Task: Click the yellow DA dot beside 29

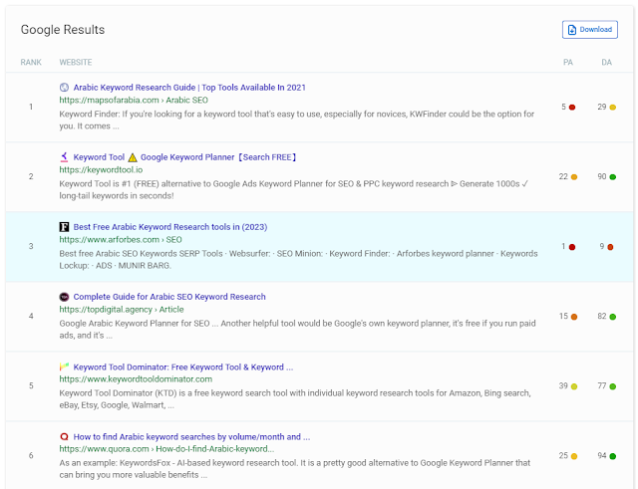Action: coord(613,108)
